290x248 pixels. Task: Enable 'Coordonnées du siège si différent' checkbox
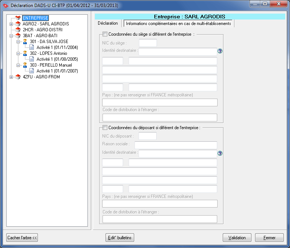point(105,34)
